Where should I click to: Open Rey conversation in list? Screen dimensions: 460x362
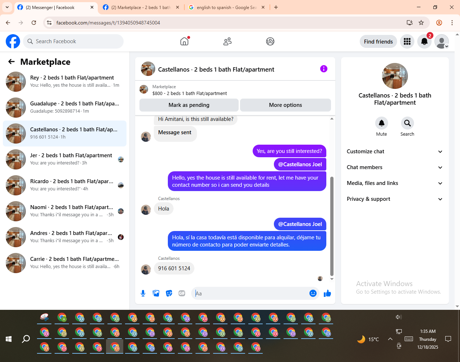tap(65, 82)
